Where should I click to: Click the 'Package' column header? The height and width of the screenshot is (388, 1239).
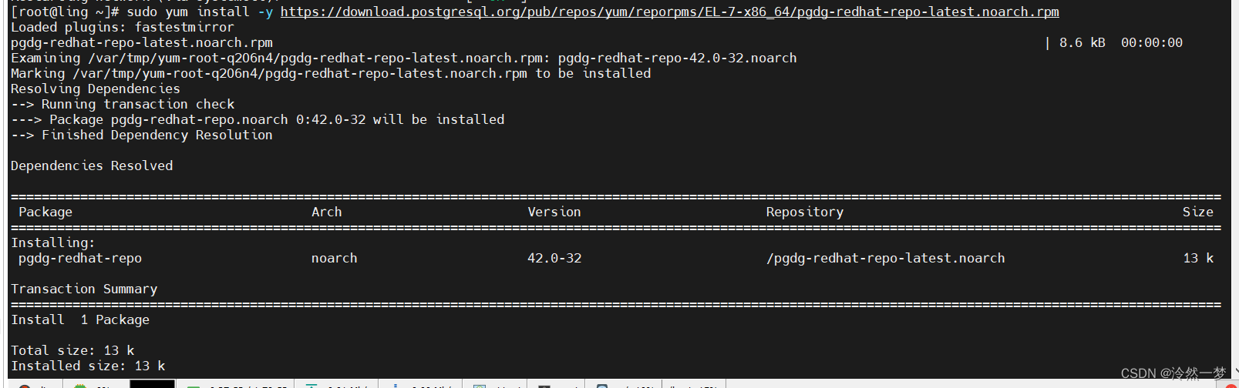point(45,212)
